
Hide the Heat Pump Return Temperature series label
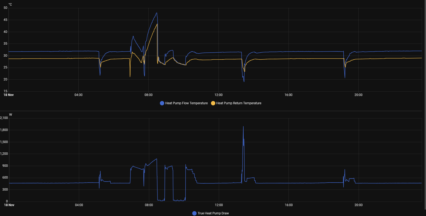point(239,103)
